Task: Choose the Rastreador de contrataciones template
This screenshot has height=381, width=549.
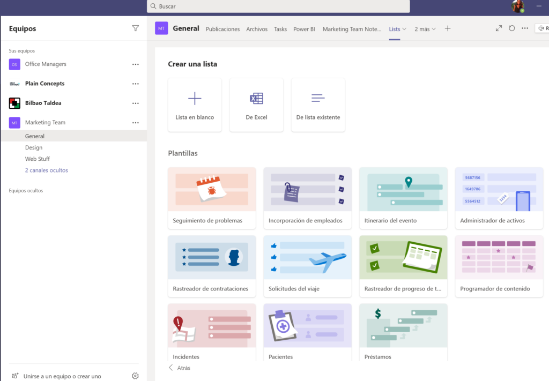Action: [x=212, y=266]
